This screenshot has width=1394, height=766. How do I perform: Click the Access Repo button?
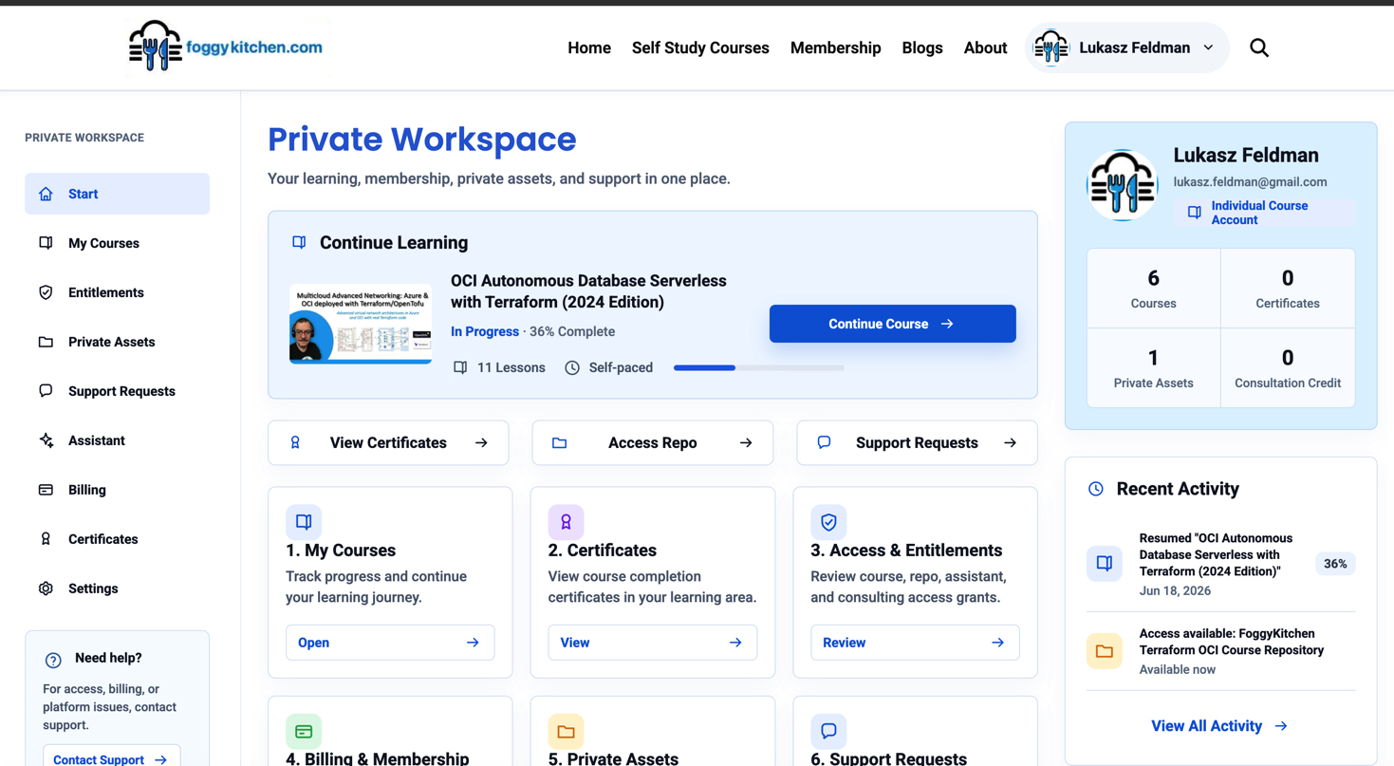coord(652,443)
